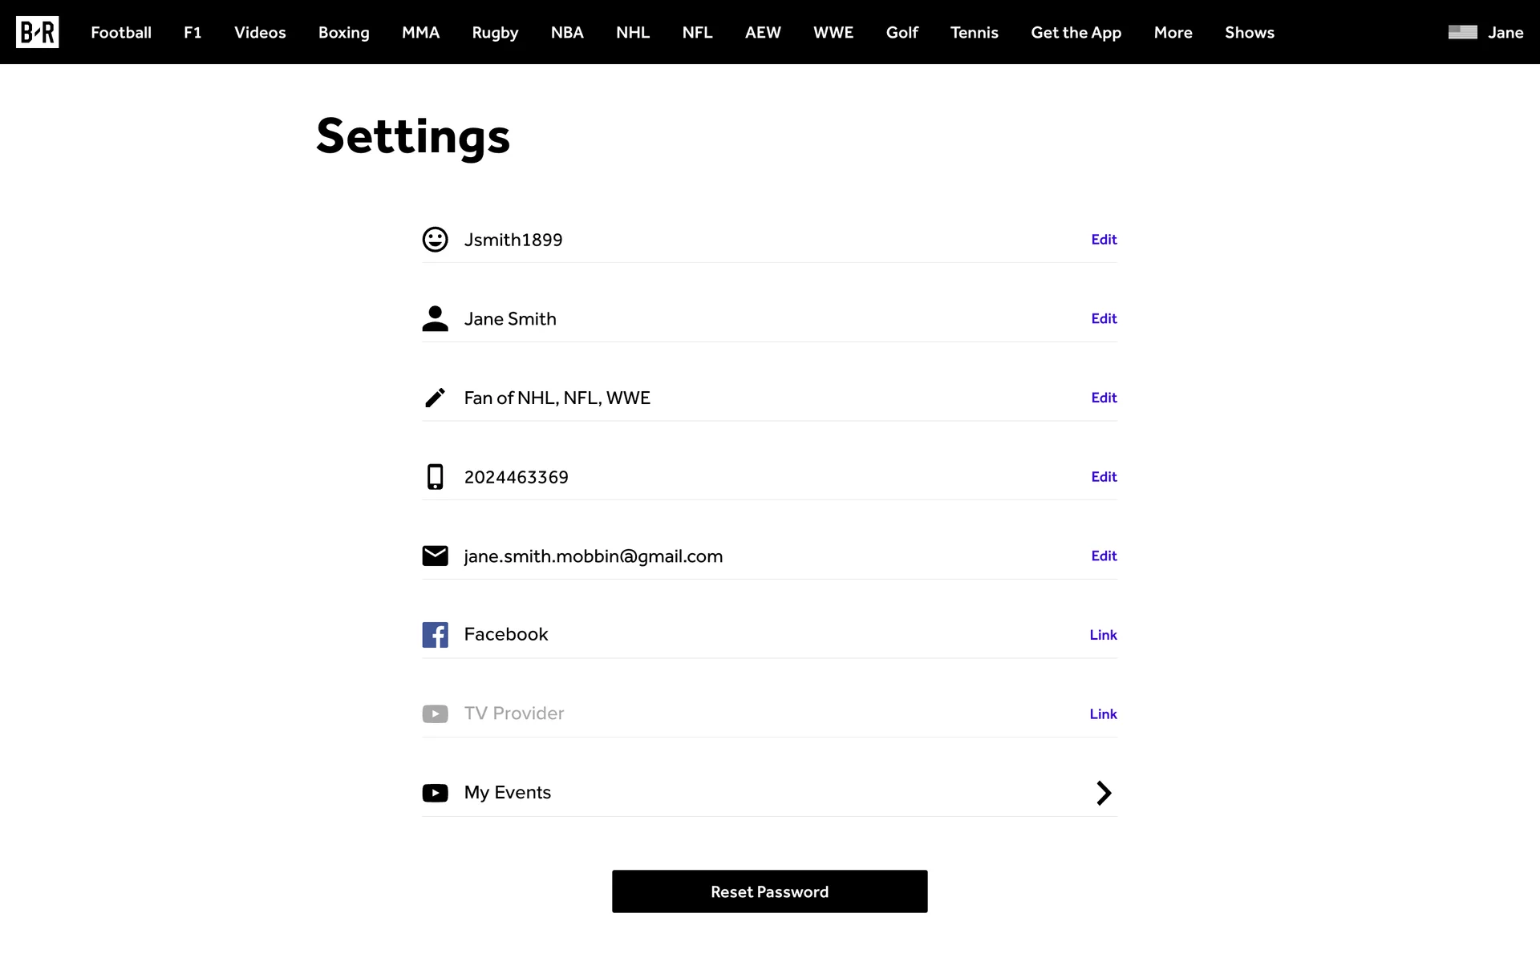Open the Boxing nav item
The image size is (1540, 962).
pos(343,33)
